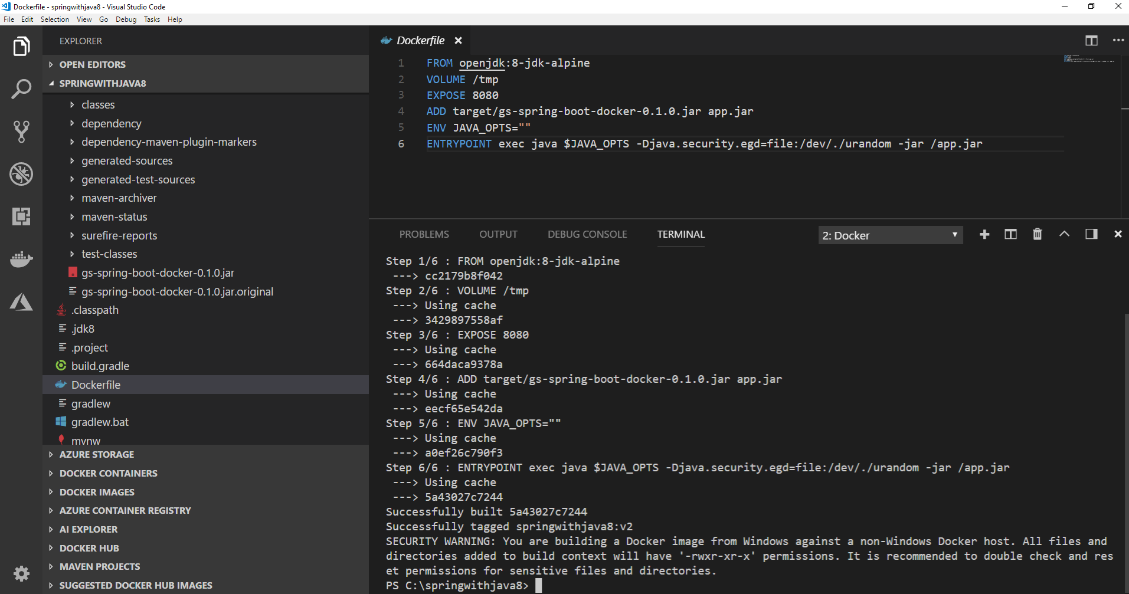1129x594 pixels.
Task: Move panel to the right side
Action: (x=1091, y=235)
